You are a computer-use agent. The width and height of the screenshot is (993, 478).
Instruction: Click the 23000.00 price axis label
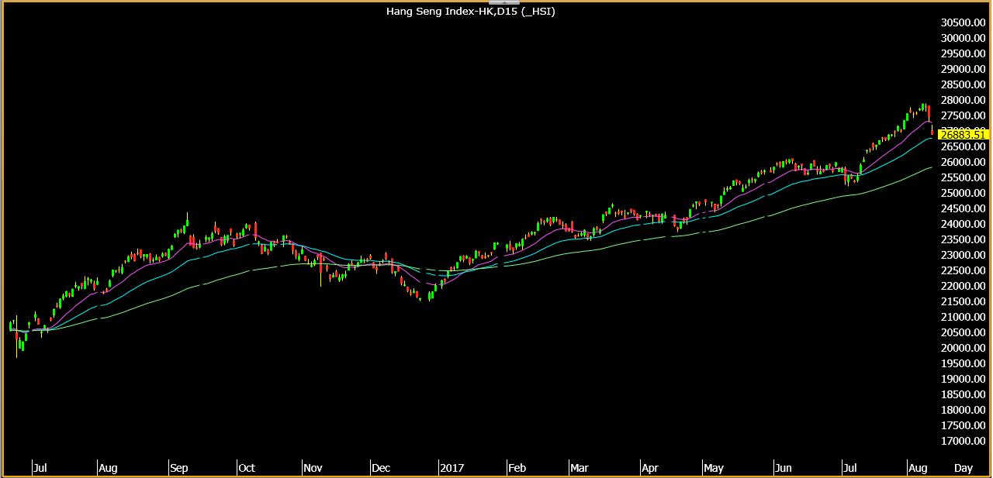click(x=962, y=255)
